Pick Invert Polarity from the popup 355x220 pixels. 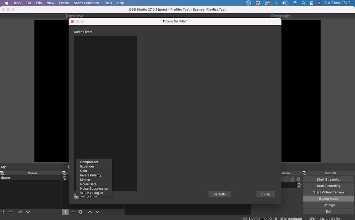click(91, 175)
